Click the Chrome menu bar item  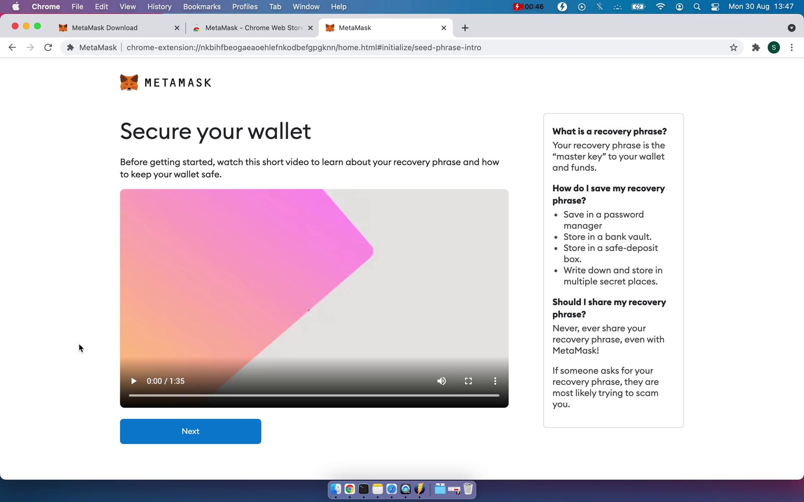46,6
